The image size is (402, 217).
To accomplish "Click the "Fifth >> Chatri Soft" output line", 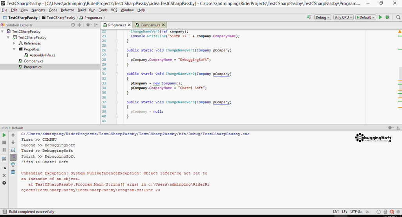I will [x=45, y=162].
